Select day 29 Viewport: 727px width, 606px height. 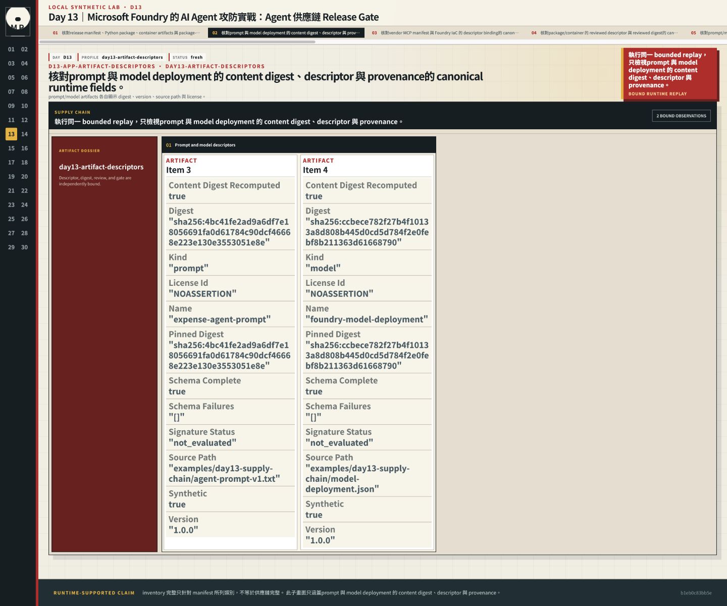click(x=11, y=247)
